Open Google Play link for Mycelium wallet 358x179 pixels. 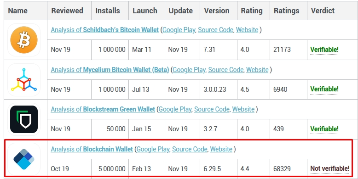pos(189,70)
